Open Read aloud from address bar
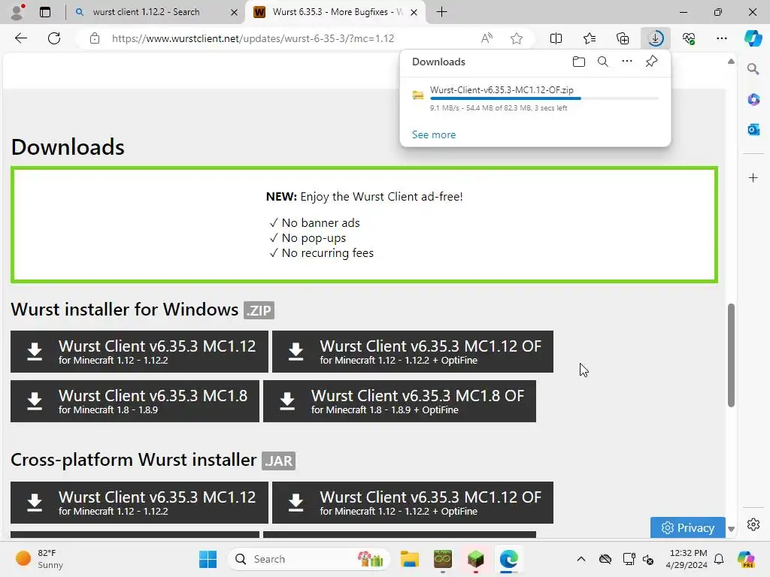This screenshot has width=770, height=577. tap(487, 38)
